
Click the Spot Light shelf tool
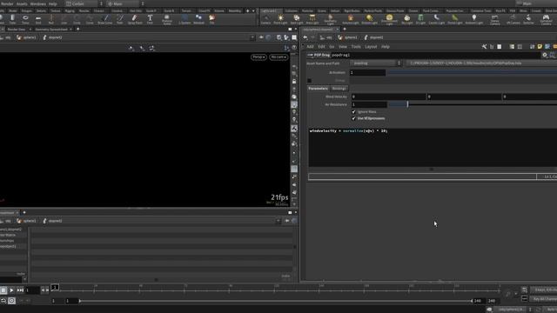[x=297, y=19]
